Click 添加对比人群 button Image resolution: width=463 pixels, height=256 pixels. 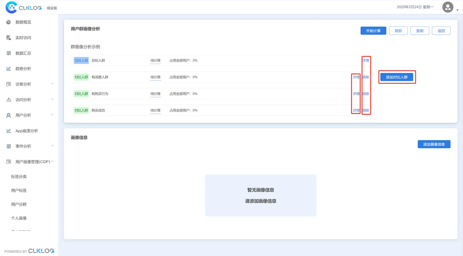click(x=397, y=77)
